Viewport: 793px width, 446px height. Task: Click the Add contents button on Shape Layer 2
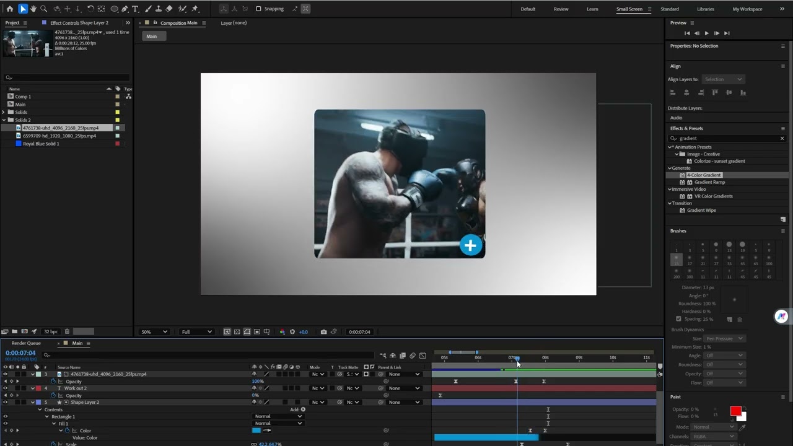click(x=303, y=409)
